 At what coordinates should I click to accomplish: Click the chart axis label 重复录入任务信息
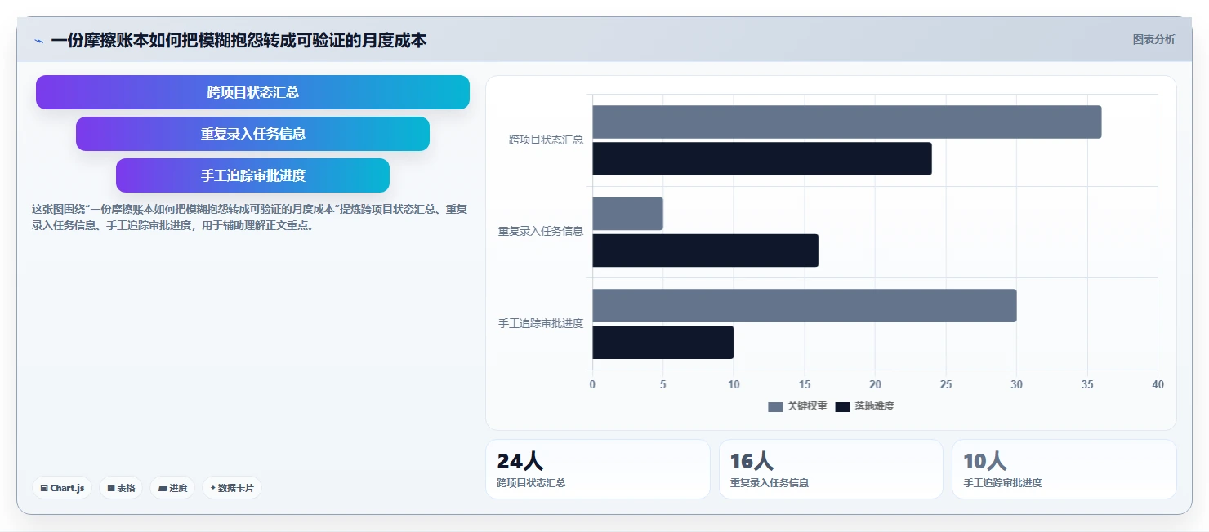point(541,231)
